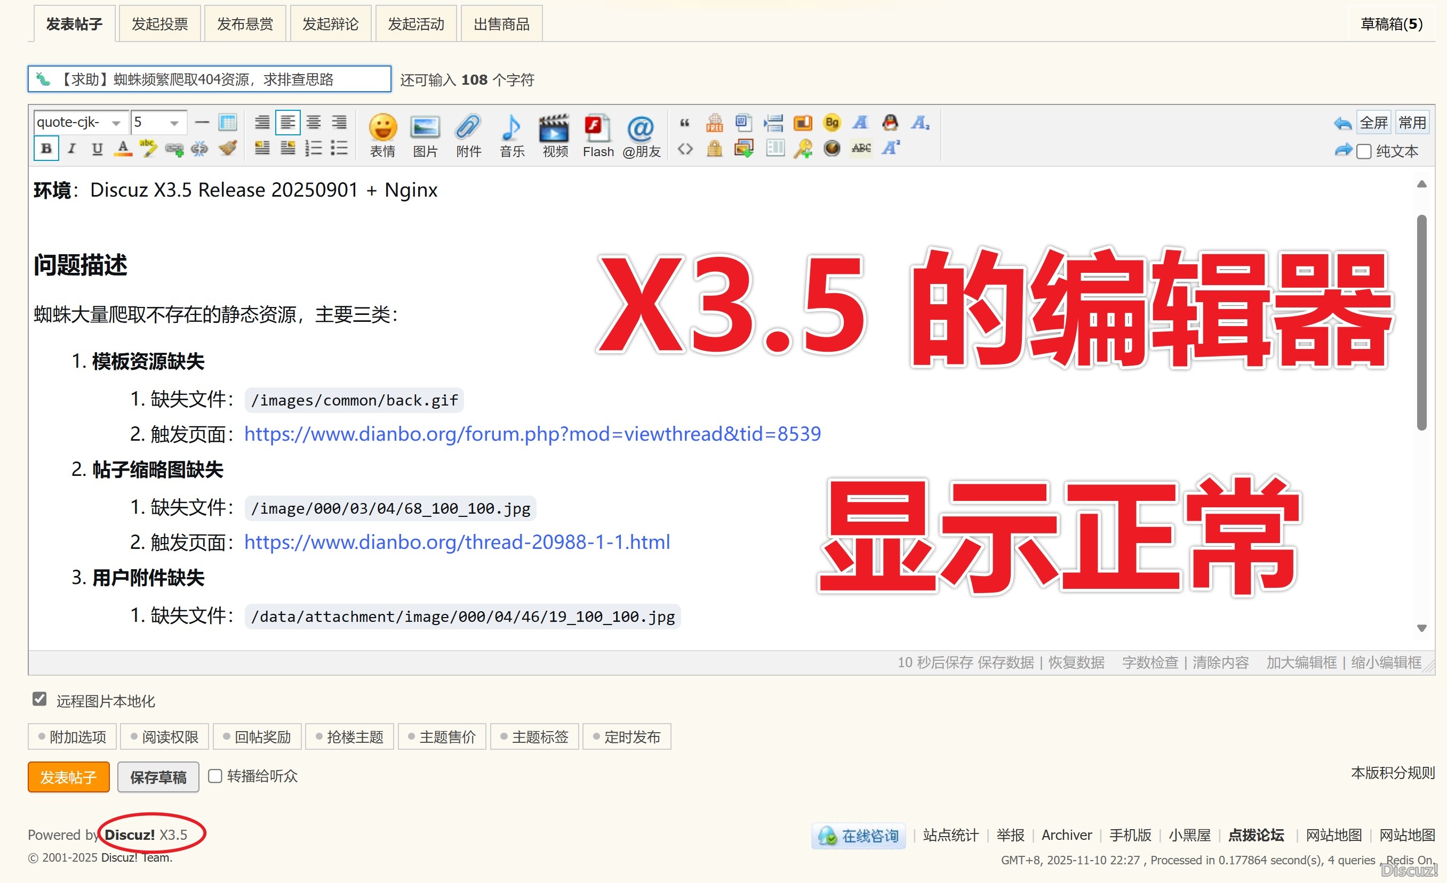Insert Flash media
The height and width of the screenshot is (883, 1447).
pos(597,135)
